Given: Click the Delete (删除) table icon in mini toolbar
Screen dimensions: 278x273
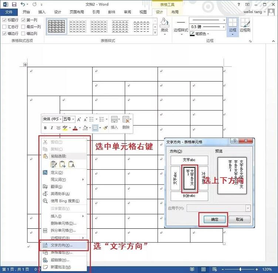Looking at the screenshot, I should (x=126, y=122).
